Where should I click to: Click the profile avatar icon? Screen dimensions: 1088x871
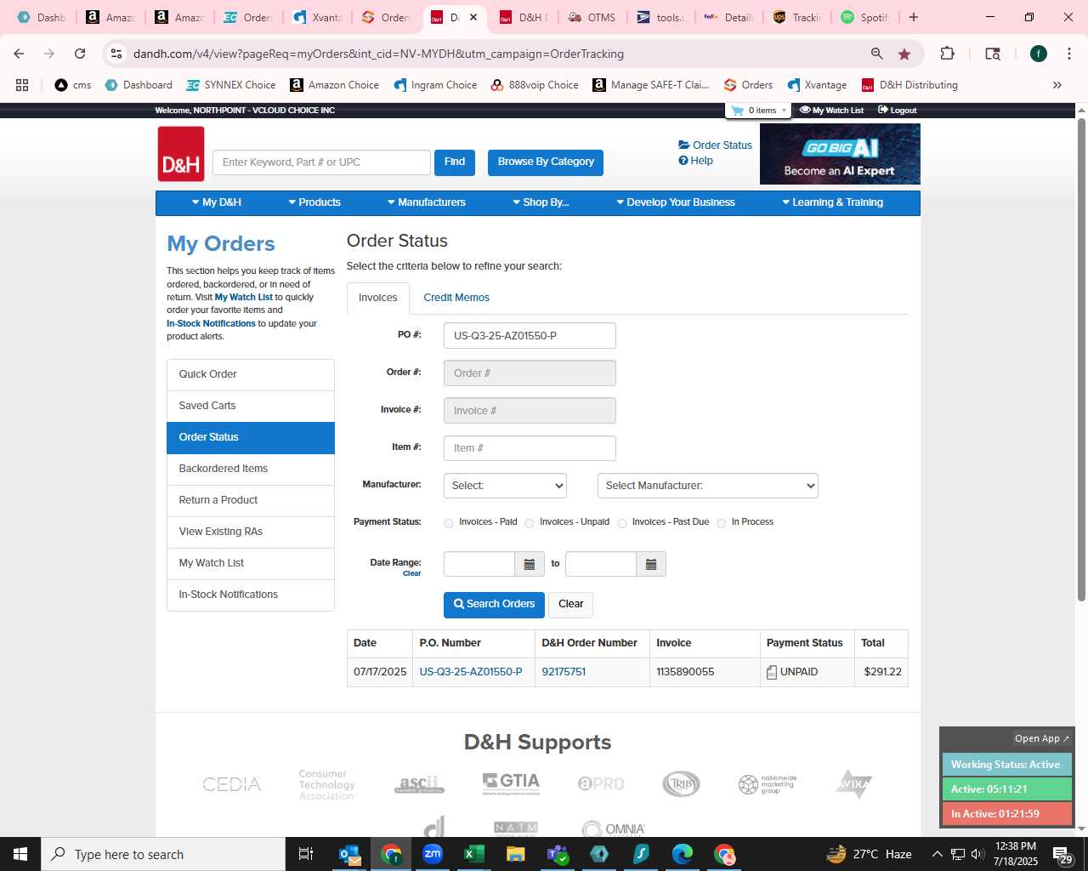point(1038,54)
